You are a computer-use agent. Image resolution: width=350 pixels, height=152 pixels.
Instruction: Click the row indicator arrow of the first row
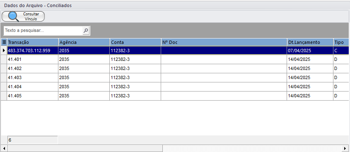(4, 51)
